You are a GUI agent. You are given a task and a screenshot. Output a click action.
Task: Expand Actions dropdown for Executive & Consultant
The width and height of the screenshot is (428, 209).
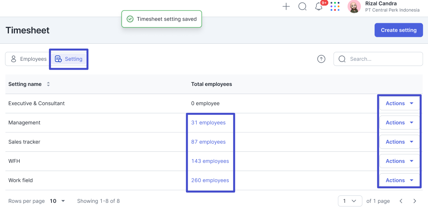point(399,103)
